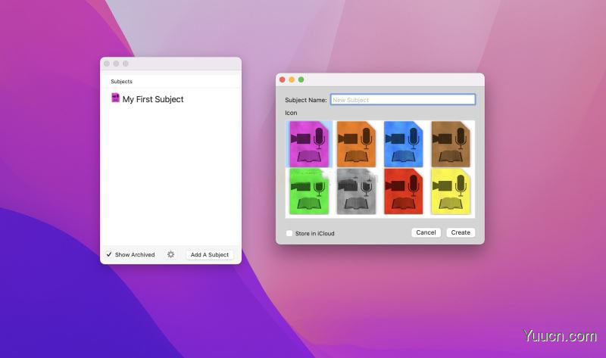Click the Subjects column header
The image size is (606, 358).
click(122, 81)
